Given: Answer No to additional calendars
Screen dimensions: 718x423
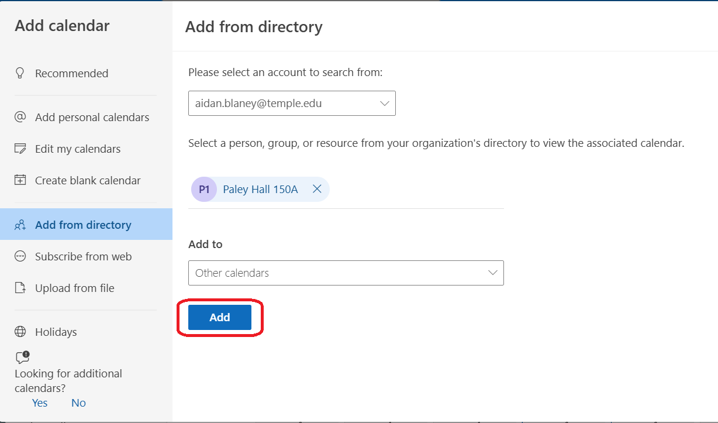Looking at the screenshot, I should coord(78,403).
